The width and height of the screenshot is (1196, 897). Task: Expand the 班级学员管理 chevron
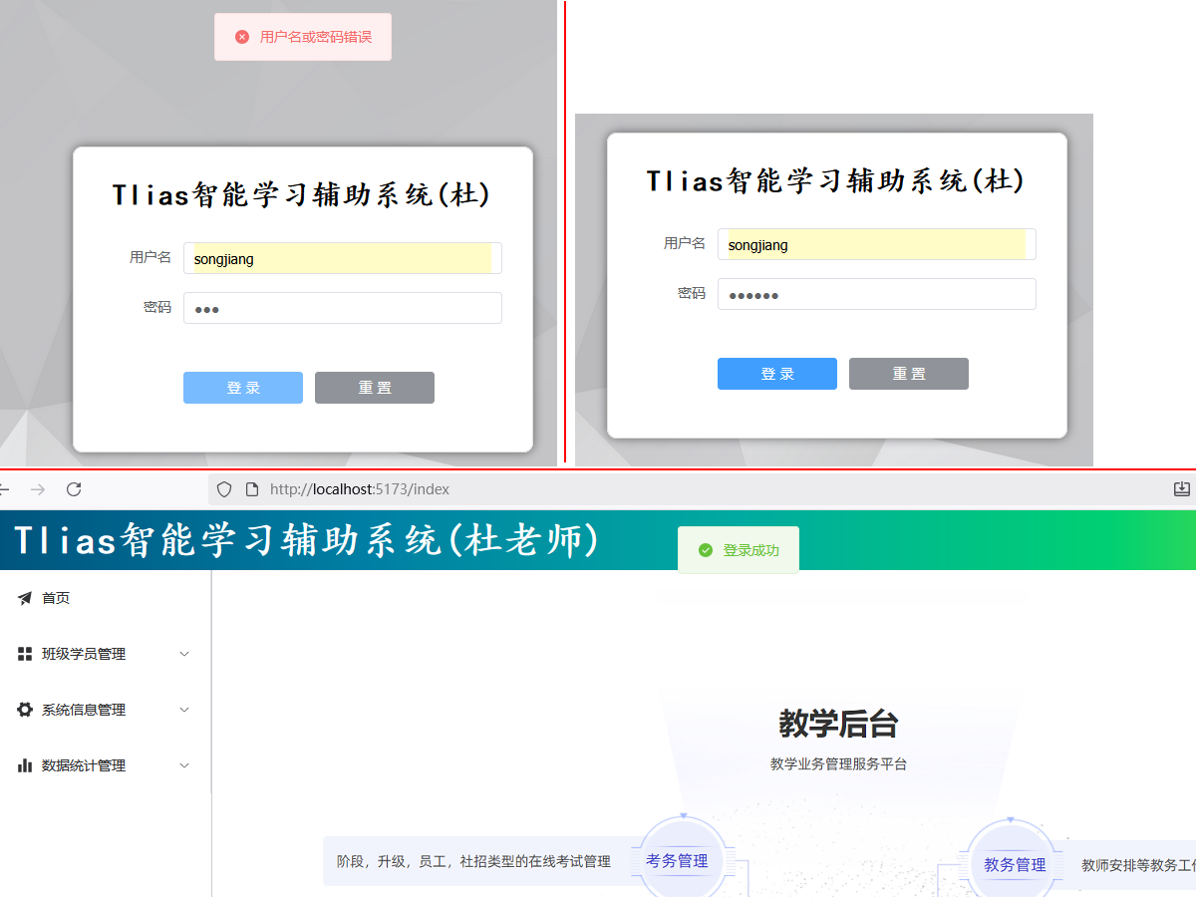point(184,654)
